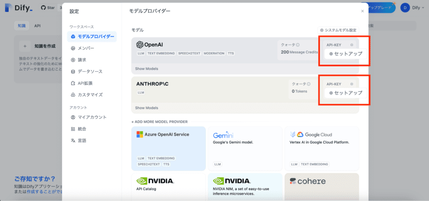The image size is (429, 201).
Task: Open the GitHub Star button
Action: click(48, 8)
